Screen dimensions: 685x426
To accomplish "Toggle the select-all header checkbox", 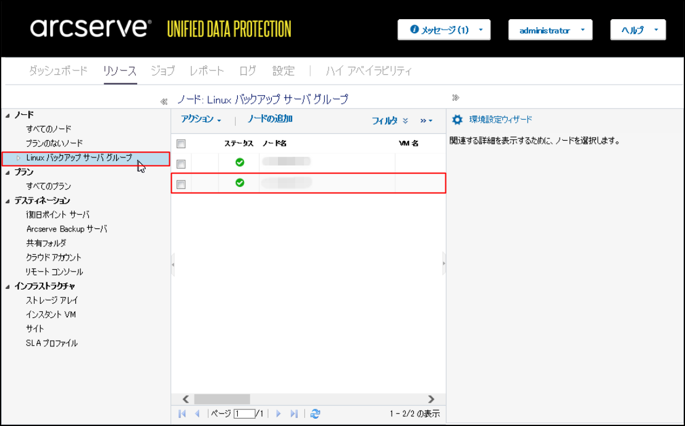I will [x=181, y=144].
